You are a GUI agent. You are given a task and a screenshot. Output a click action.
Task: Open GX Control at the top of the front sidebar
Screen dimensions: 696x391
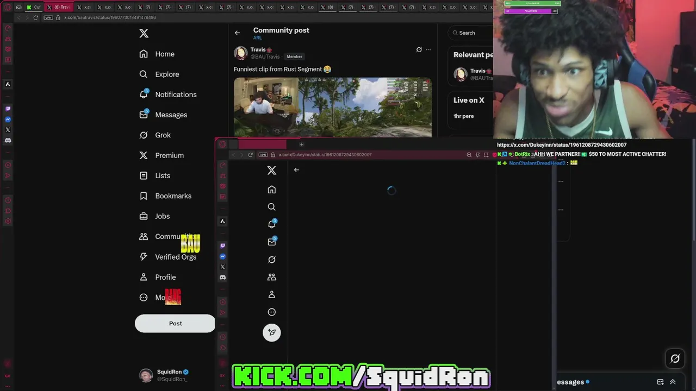(222, 165)
